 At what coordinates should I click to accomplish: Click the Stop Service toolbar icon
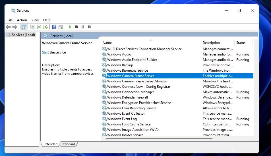[76, 27]
